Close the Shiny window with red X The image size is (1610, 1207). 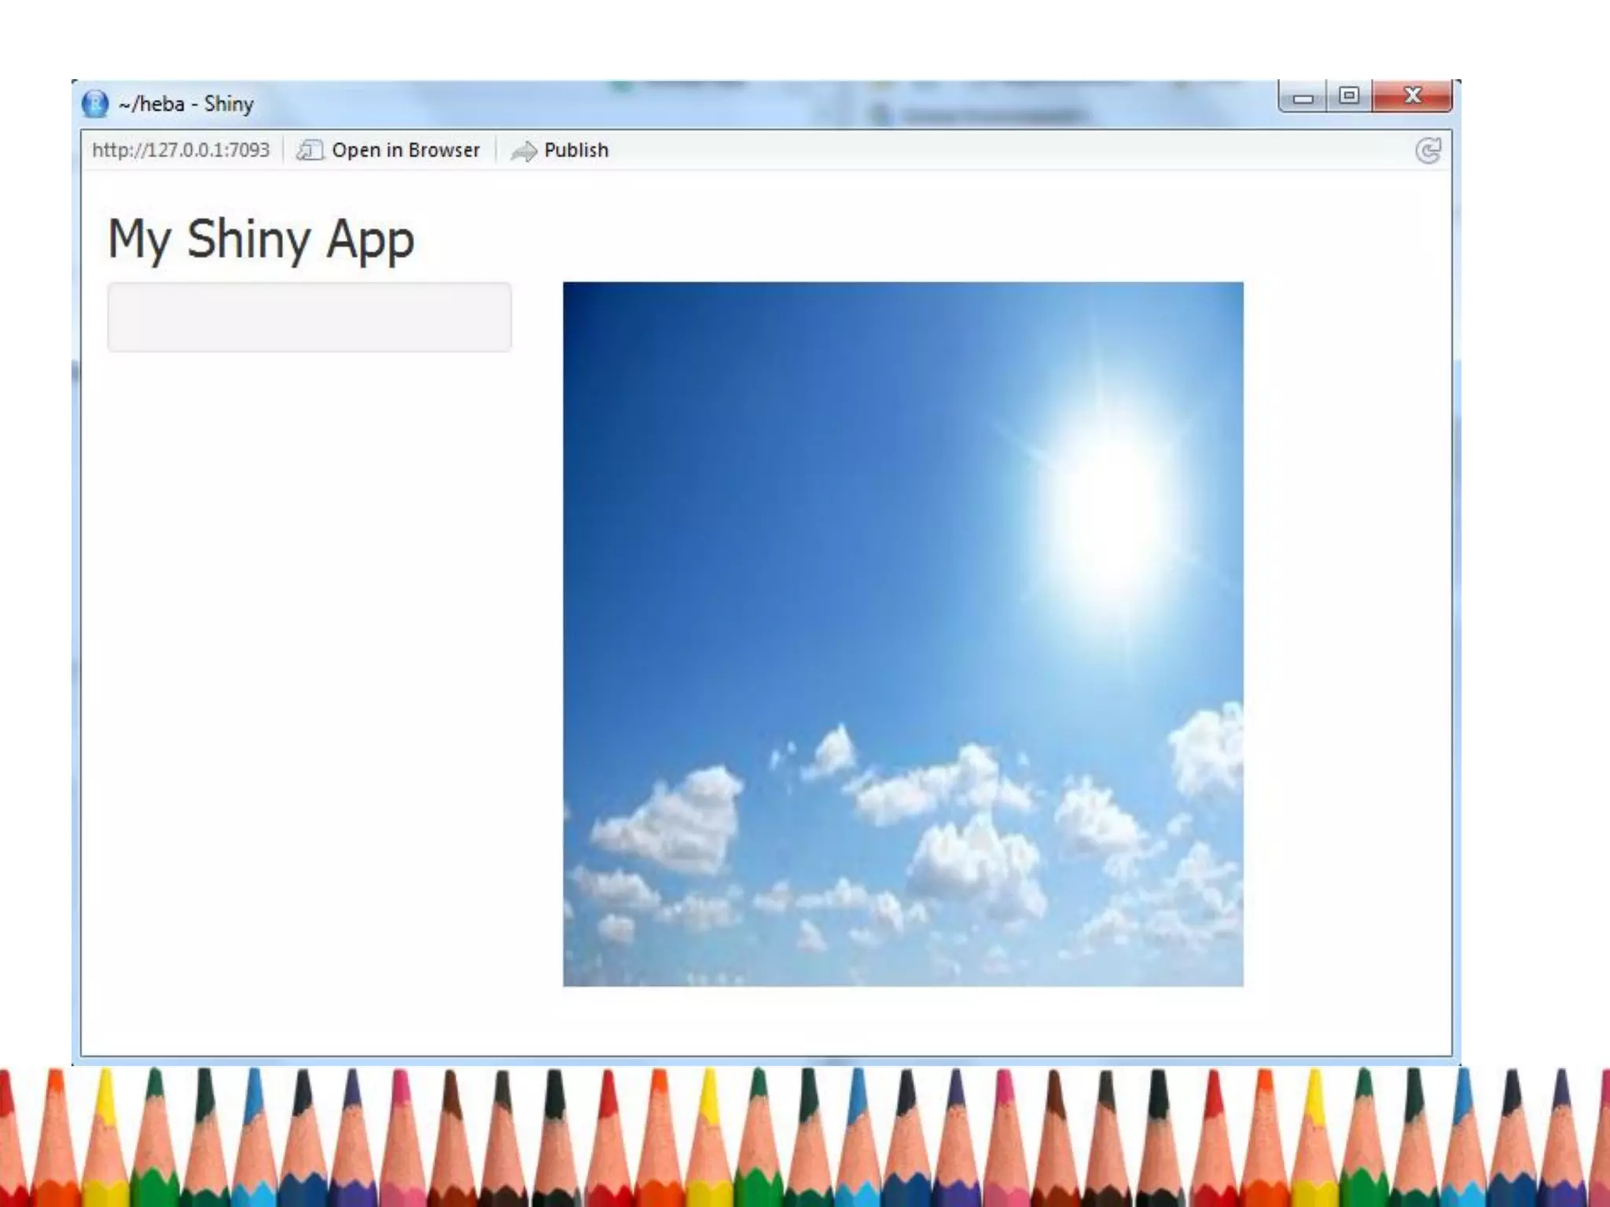coord(1413,96)
